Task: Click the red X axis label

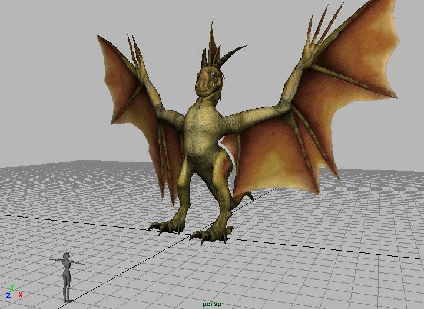Action: coord(21,294)
